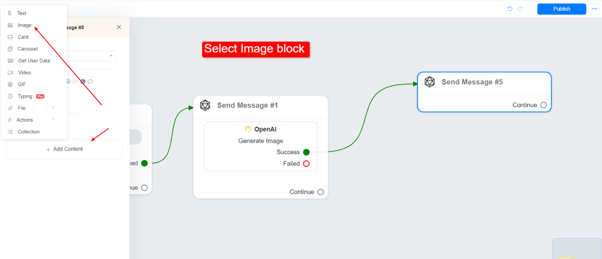The height and width of the screenshot is (259, 602).
Task: Select Get User Data menu option
Action: [x=34, y=61]
